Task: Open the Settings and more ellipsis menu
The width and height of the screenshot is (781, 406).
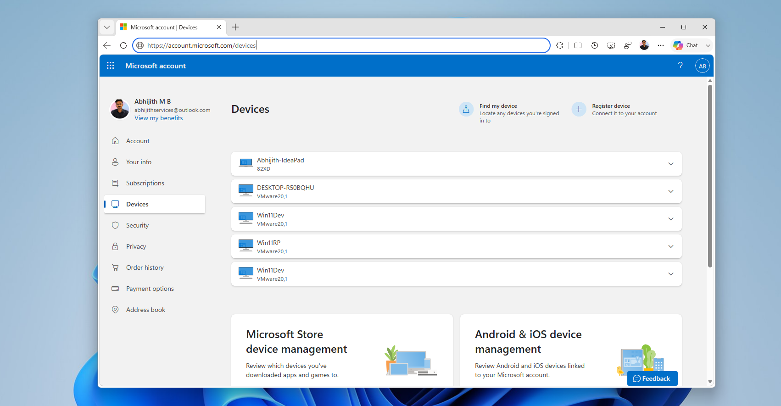Action: (660, 45)
